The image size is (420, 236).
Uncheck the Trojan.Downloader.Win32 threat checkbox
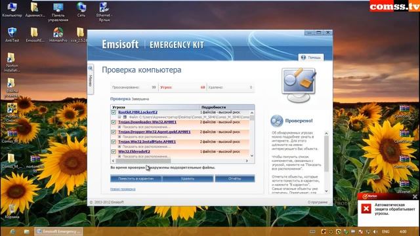tap(114, 123)
